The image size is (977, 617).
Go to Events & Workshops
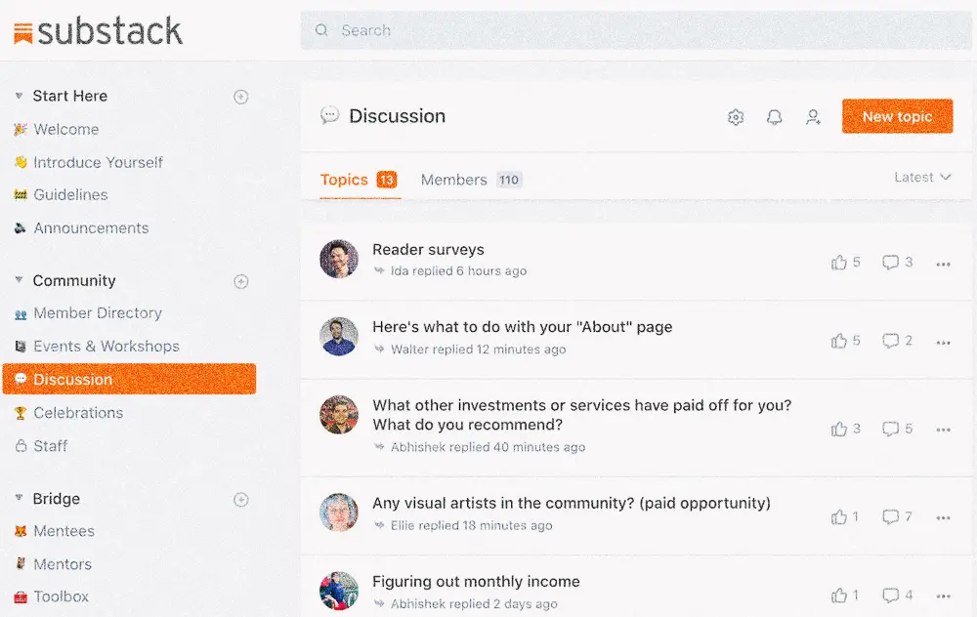(106, 346)
